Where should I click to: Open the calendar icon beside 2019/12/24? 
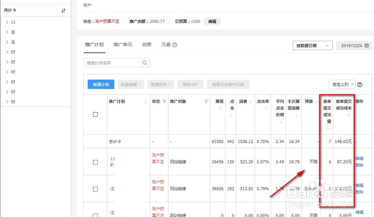point(367,45)
